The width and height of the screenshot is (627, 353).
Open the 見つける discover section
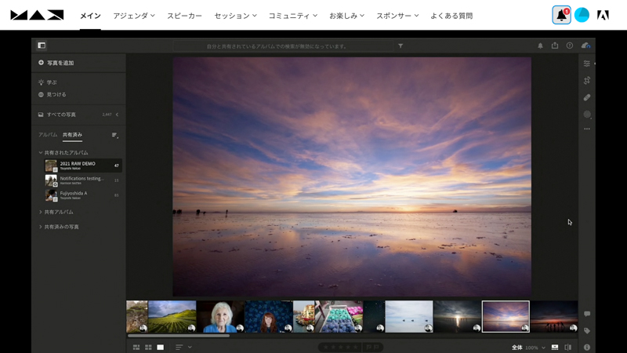(52, 94)
